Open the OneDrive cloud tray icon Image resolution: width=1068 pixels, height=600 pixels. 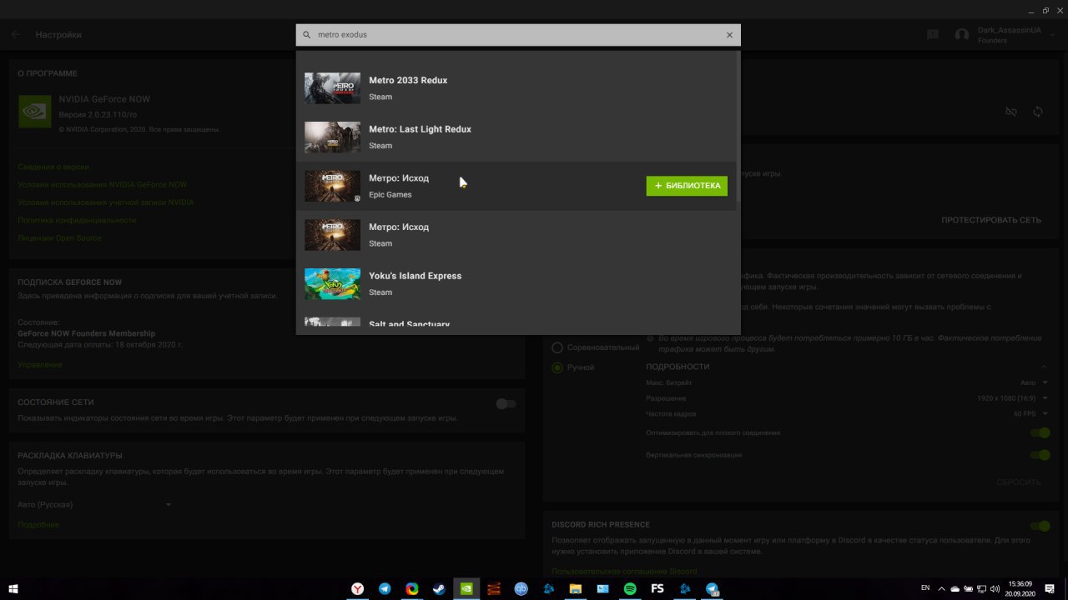[x=955, y=588]
